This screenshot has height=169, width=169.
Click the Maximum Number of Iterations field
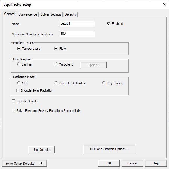click(77, 34)
